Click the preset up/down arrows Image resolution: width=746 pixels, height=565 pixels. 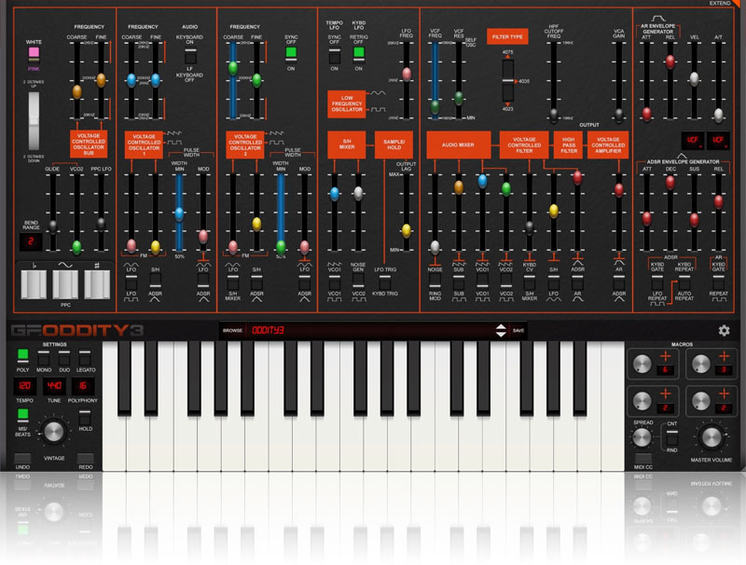502,330
